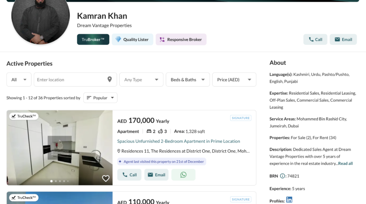This screenshot has height=204, width=366.
Task: Focus the Enter location field
Action: (x=75, y=80)
